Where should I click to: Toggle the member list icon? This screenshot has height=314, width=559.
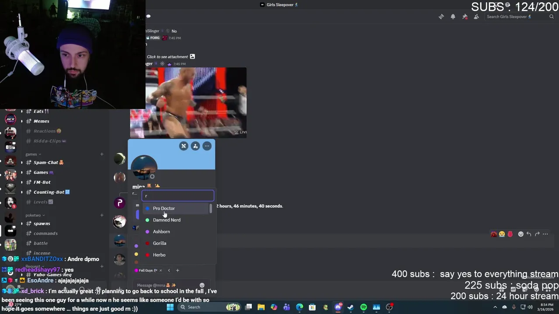[476, 17]
